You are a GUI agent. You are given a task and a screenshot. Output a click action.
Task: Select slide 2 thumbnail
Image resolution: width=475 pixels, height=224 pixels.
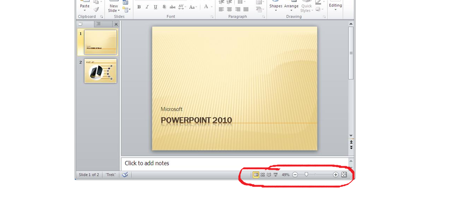pos(101,71)
